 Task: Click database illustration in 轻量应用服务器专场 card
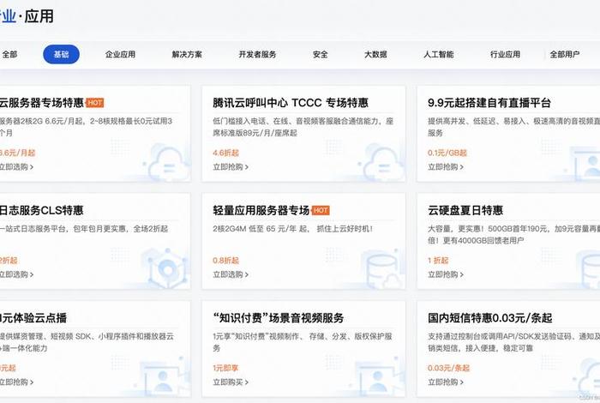(382, 270)
